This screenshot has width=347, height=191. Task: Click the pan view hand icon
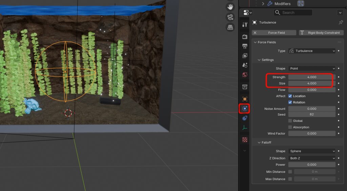pyautogui.click(x=230, y=7)
